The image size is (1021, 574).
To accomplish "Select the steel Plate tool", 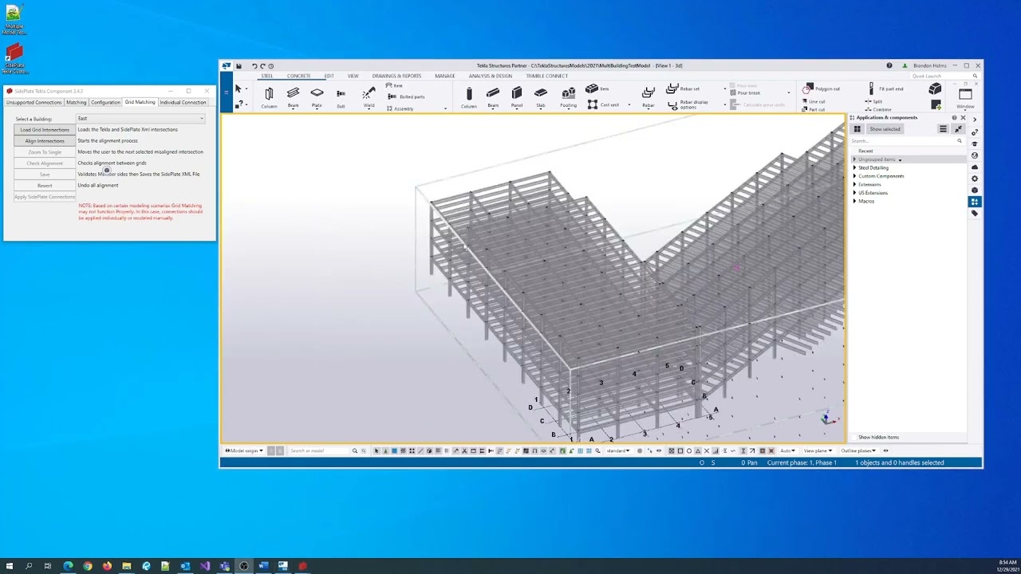I will pyautogui.click(x=317, y=96).
